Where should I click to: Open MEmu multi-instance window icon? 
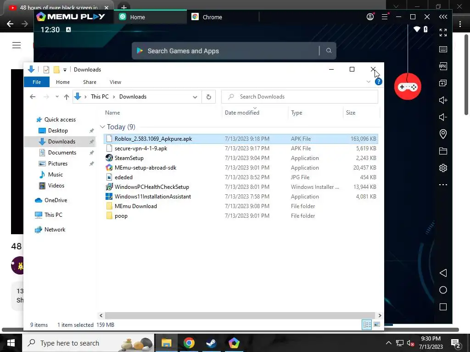point(443,83)
